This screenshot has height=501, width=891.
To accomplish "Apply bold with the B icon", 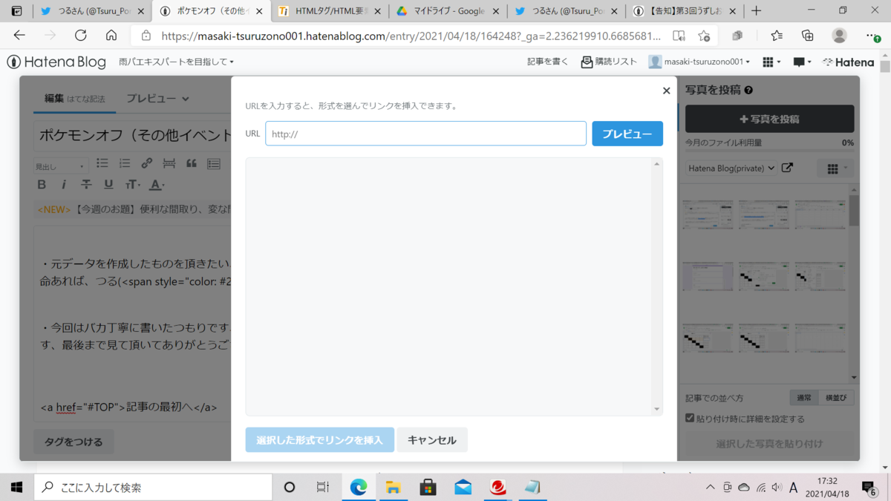I will 42,184.
